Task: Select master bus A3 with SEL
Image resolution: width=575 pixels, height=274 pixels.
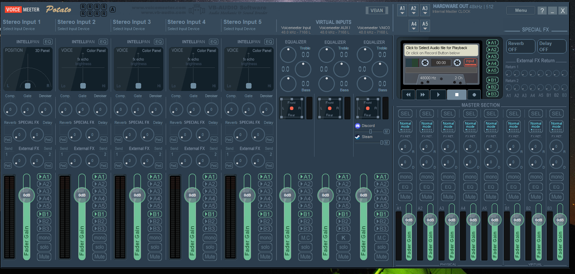Action: coord(448,113)
